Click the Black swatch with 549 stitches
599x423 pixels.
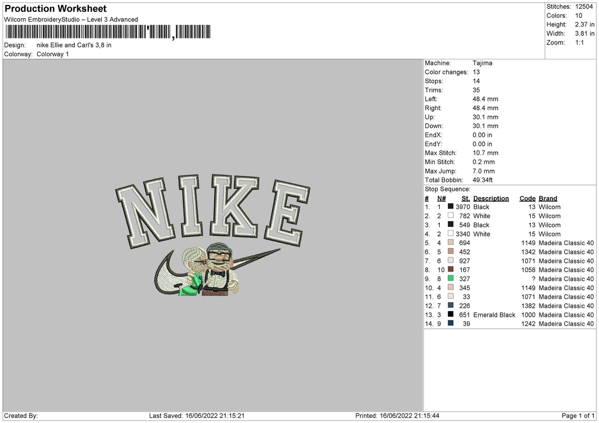[451, 225]
